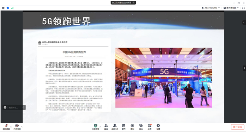
Task: Expand video options arrow beside camera
Action: point(22,127)
